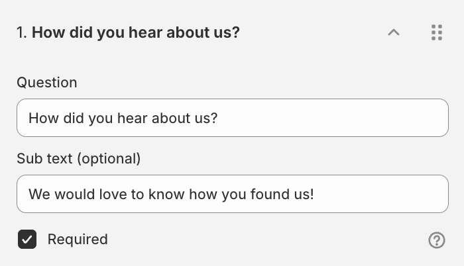This screenshot has width=464, height=266.
Task: Click the section heading "1. How did you hear about us?"
Action: click(x=128, y=32)
